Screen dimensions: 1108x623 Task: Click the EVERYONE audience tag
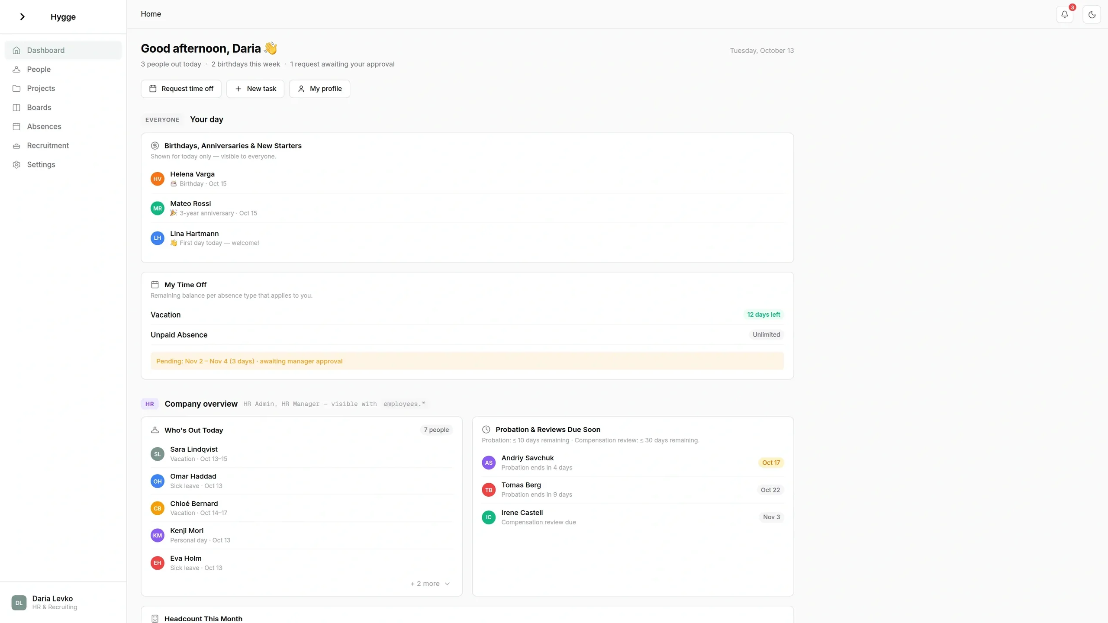pos(162,120)
